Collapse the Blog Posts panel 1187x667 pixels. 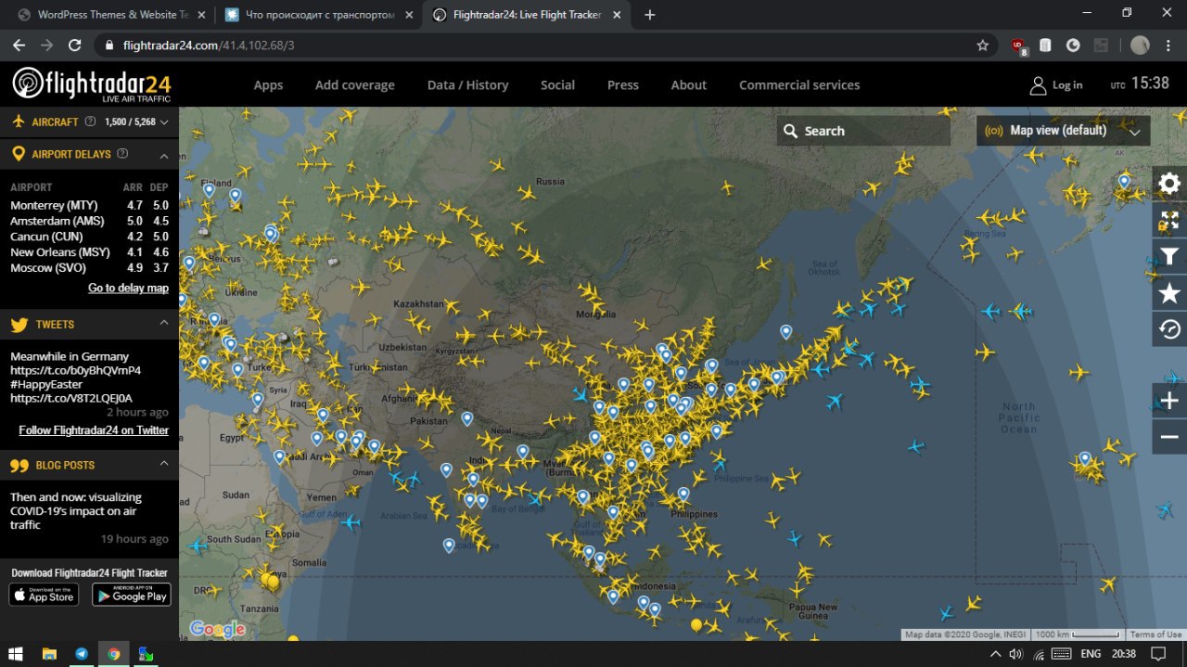pos(164,463)
